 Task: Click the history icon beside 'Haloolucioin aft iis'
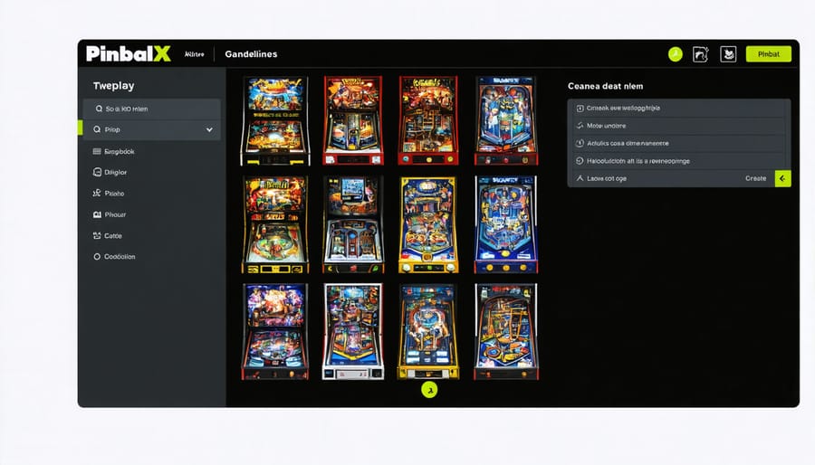pos(580,161)
